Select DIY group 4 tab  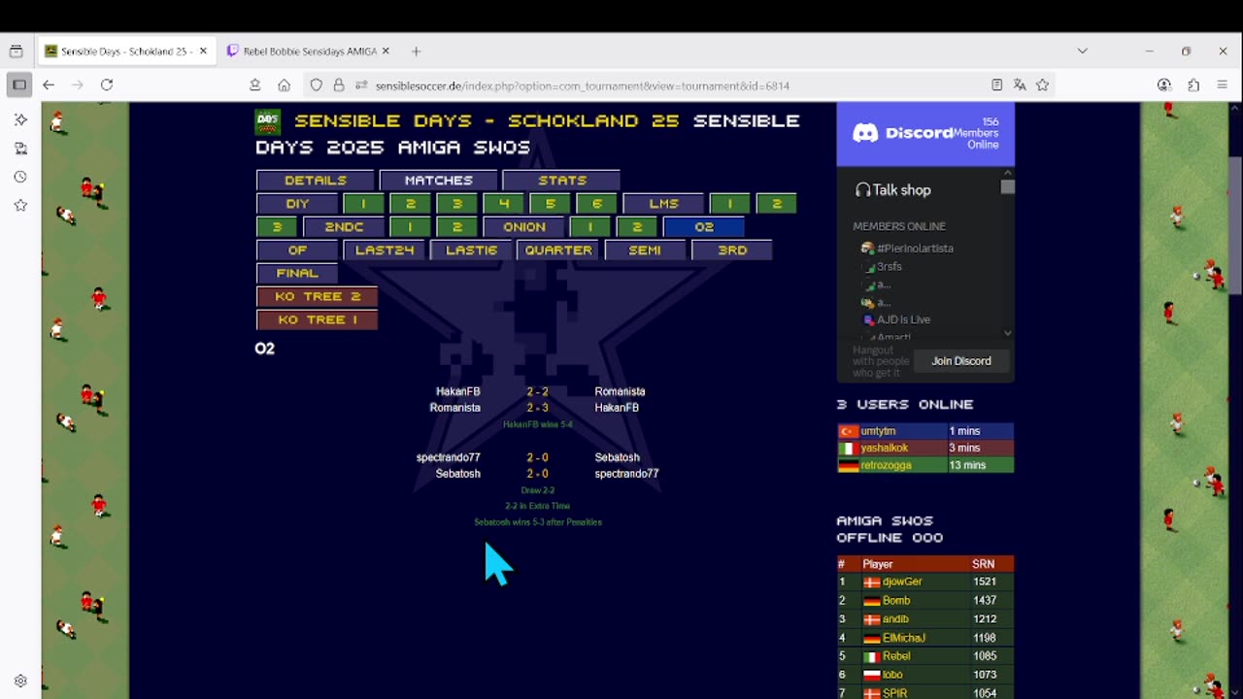(503, 204)
